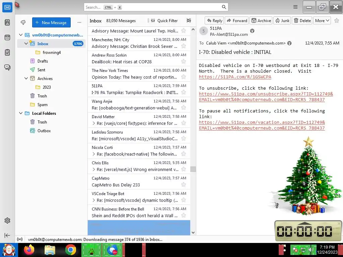Open the More actions dropdown
Image resolution: width=343 pixels, height=257 pixels.
pos(322,20)
